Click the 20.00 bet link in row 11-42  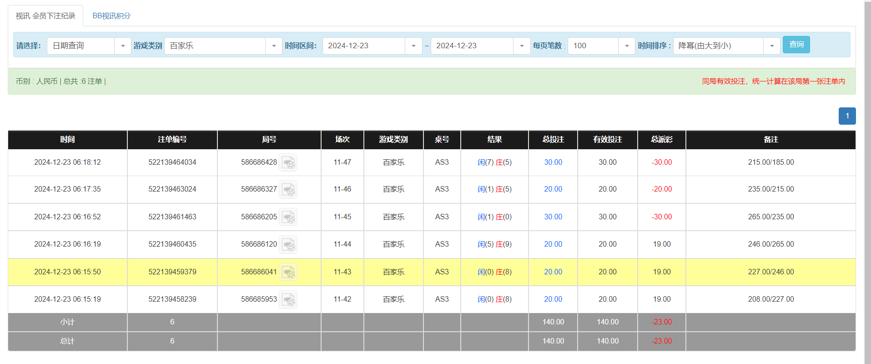553,299
